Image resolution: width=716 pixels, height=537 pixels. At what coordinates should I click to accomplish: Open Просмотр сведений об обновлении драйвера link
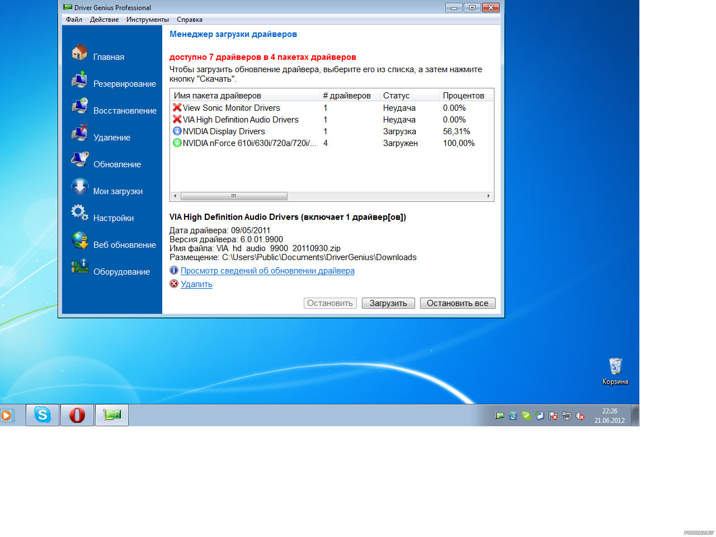pyautogui.click(x=267, y=271)
